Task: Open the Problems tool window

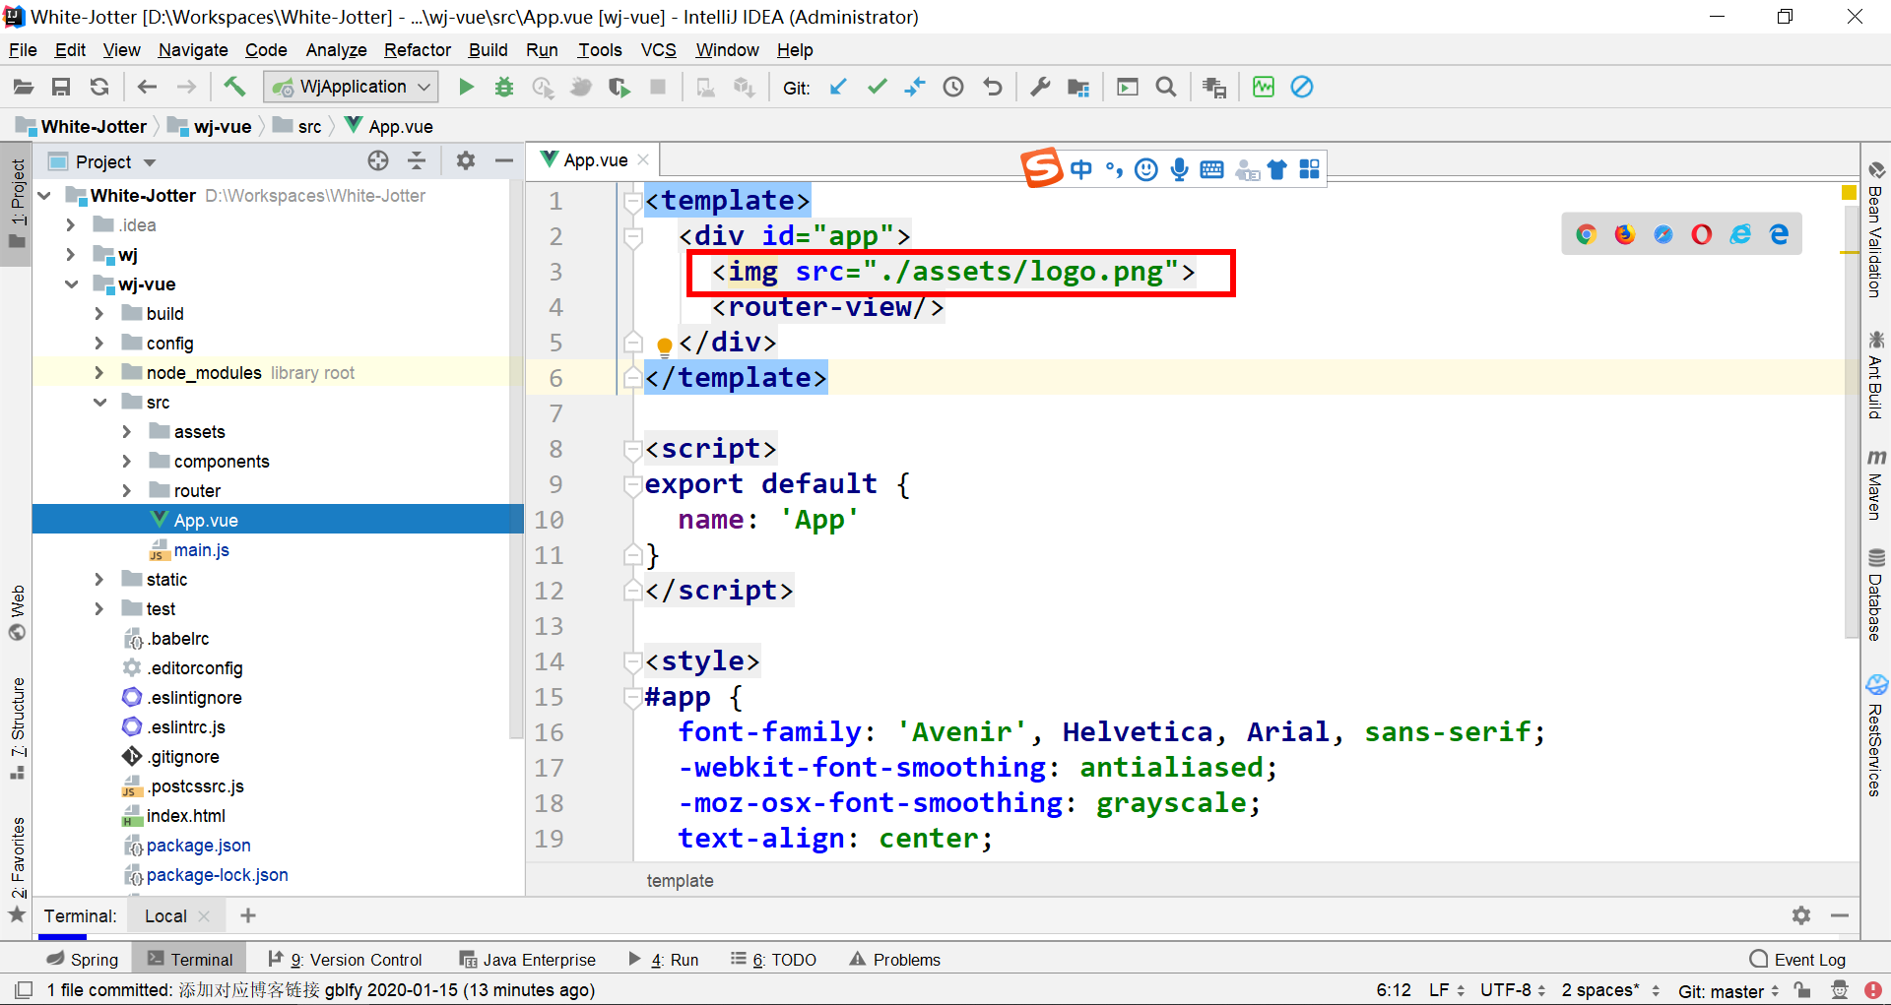Action: 894,960
